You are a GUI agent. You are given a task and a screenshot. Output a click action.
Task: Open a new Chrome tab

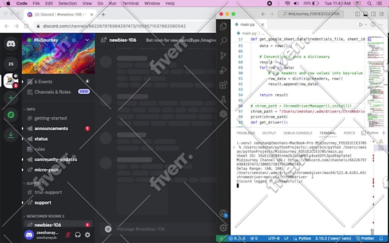click(x=103, y=14)
